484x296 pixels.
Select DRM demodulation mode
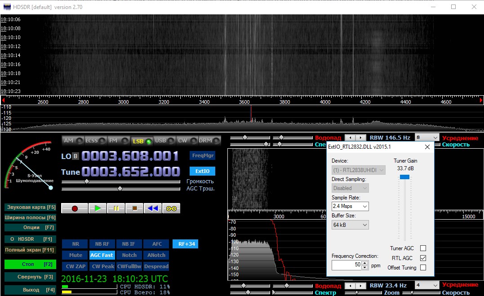(209, 141)
